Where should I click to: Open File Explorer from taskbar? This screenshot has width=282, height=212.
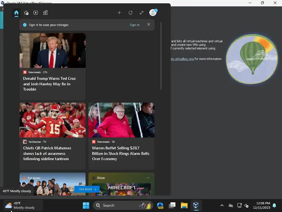tap(184, 205)
